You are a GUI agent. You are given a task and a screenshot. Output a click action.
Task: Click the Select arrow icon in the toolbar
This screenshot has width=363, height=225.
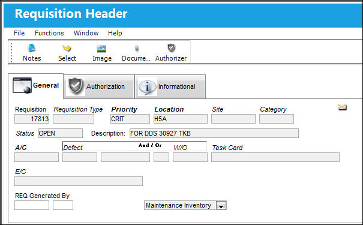pos(67,48)
